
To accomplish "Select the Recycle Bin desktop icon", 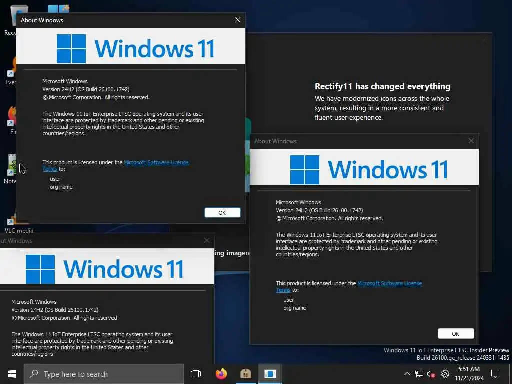I will (10, 19).
